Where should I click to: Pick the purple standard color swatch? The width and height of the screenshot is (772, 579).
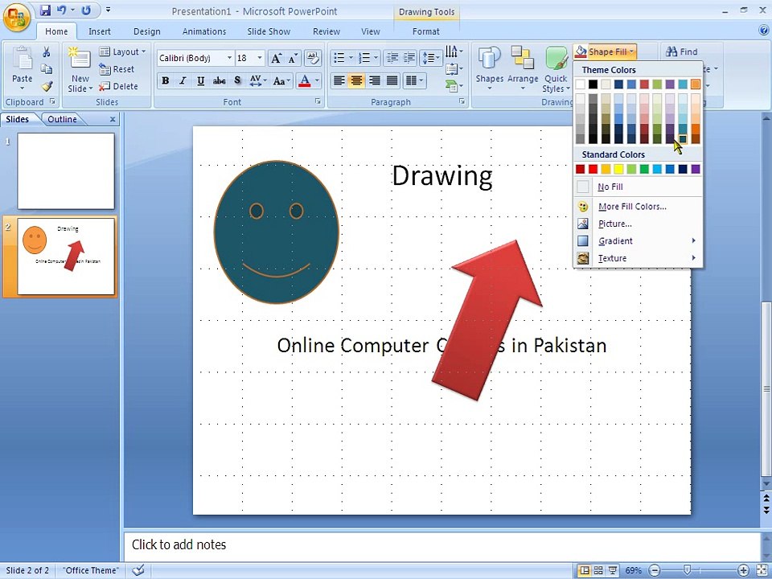coord(695,170)
